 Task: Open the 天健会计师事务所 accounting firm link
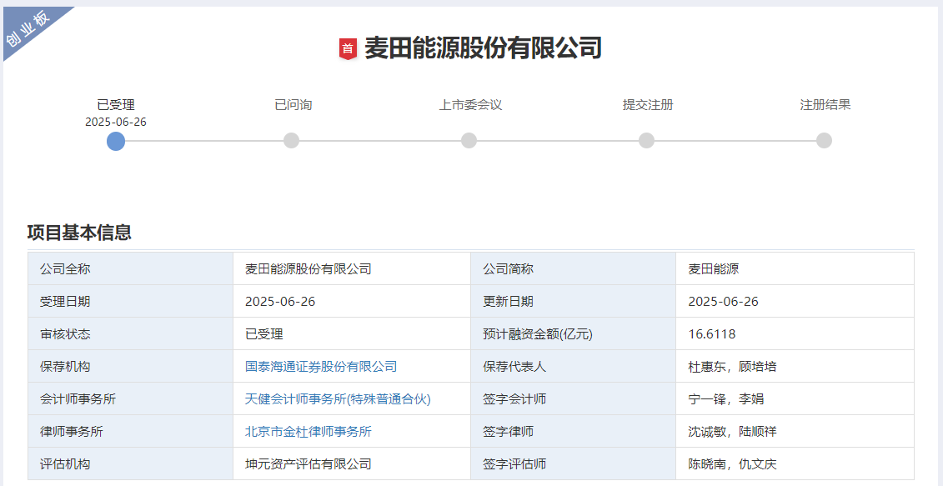pos(337,398)
